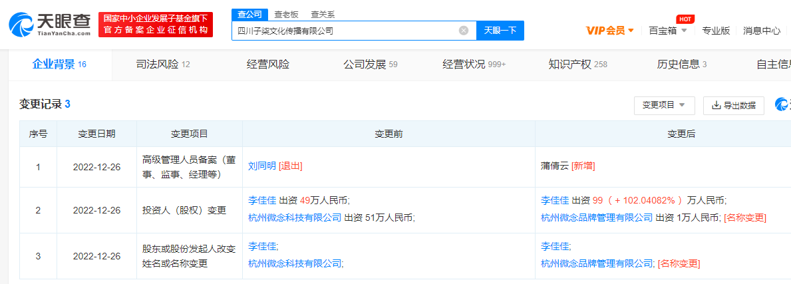The image size is (791, 284).
Task: Select the 知识产权 tab
Action: (577, 65)
